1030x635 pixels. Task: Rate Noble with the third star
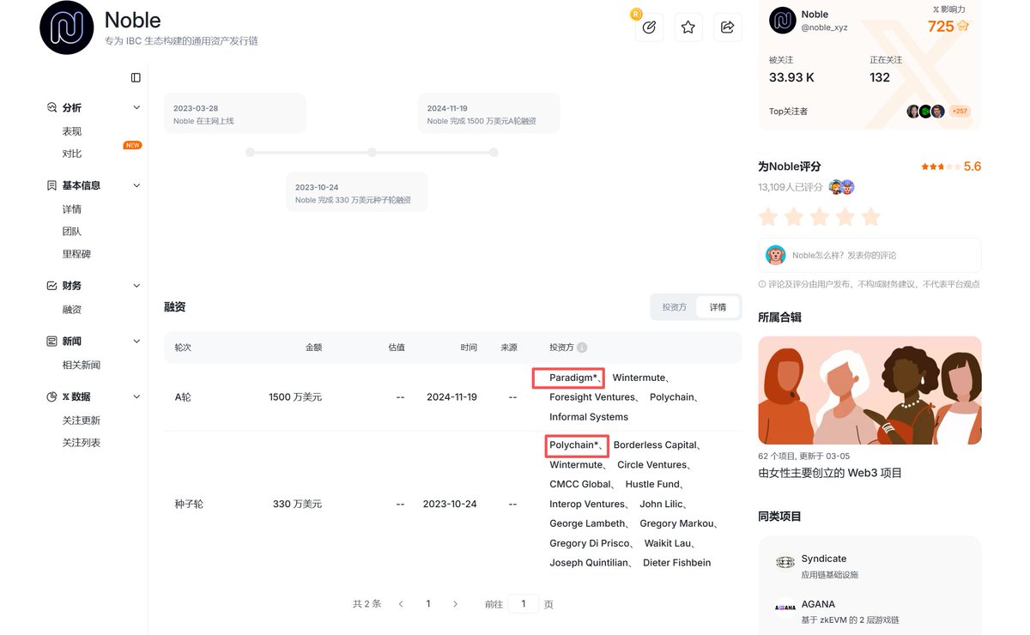(820, 216)
